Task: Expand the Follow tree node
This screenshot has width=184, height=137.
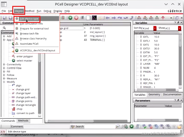Action: (4, 75)
